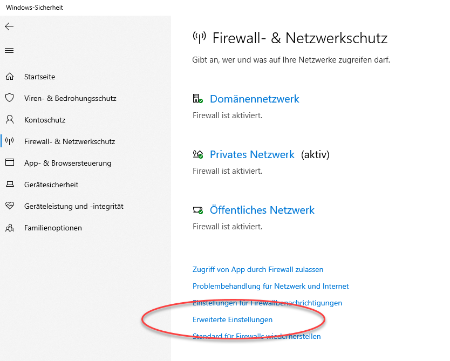Click the Firewall- & Netzwerkschutz antenna icon
The width and height of the screenshot is (450, 361).
[9, 141]
